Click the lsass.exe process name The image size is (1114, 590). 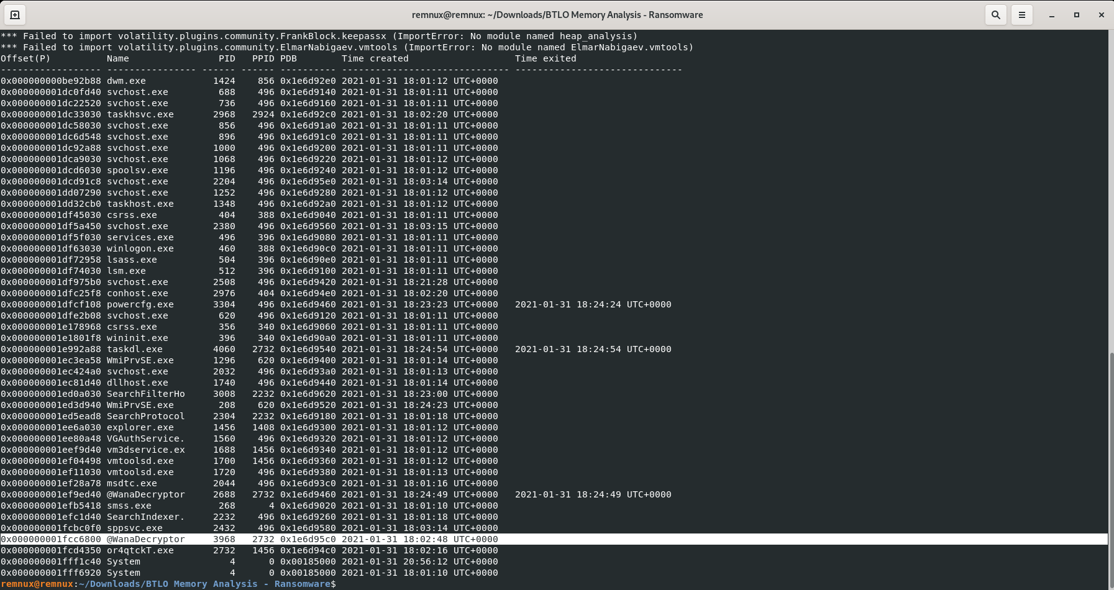click(x=132, y=260)
